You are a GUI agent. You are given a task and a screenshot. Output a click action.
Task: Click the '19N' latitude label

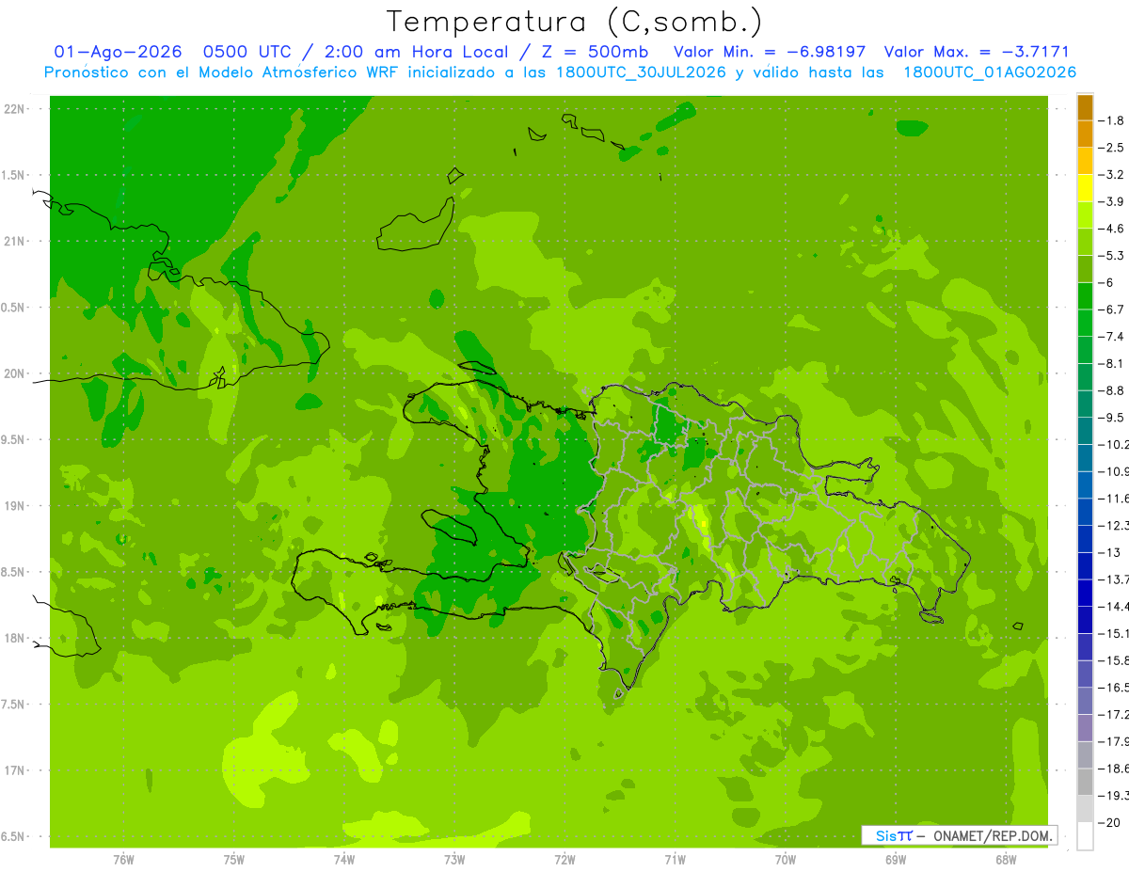pos(14,506)
